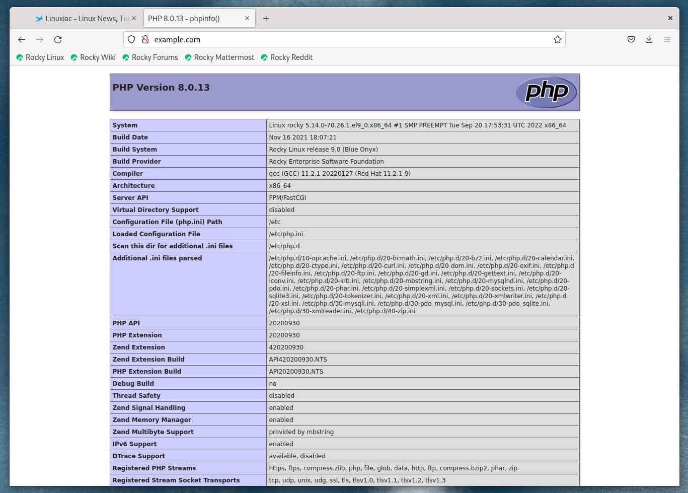Open the Rocky Forums bookmark

click(150, 57)
